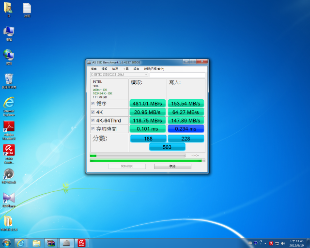310x248 pixels.
Task: Click the write score 228 box
Action: [x=186, y=139]
